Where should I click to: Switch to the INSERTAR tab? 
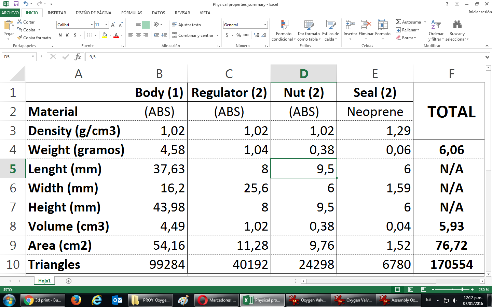tap(57, 13)
